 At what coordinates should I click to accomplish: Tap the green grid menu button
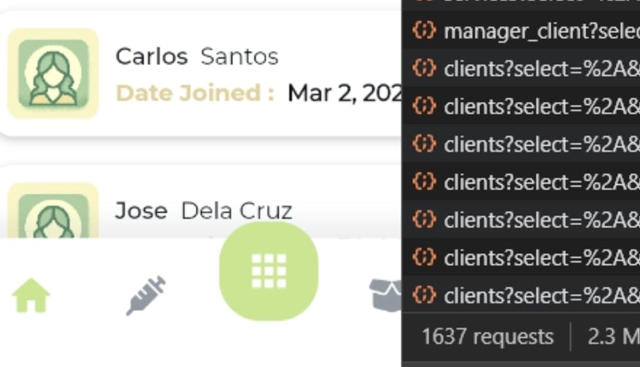pyautogui.click(x=269, y=271)
